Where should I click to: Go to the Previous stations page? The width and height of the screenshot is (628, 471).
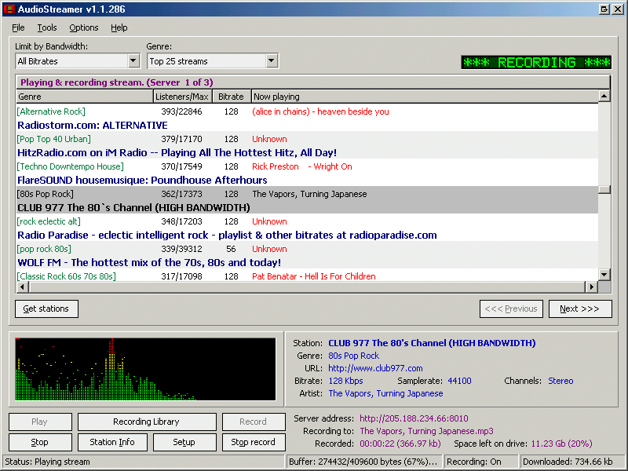click(x=511, y=309)
